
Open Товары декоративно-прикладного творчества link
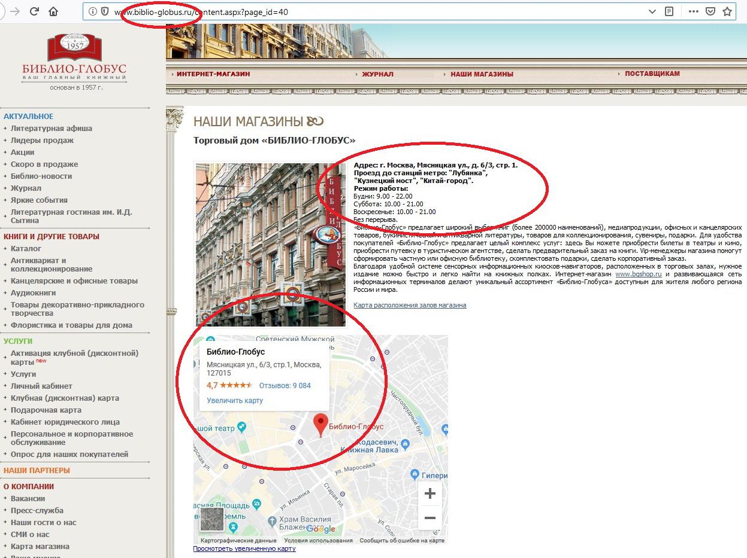[x=77, y=309]
